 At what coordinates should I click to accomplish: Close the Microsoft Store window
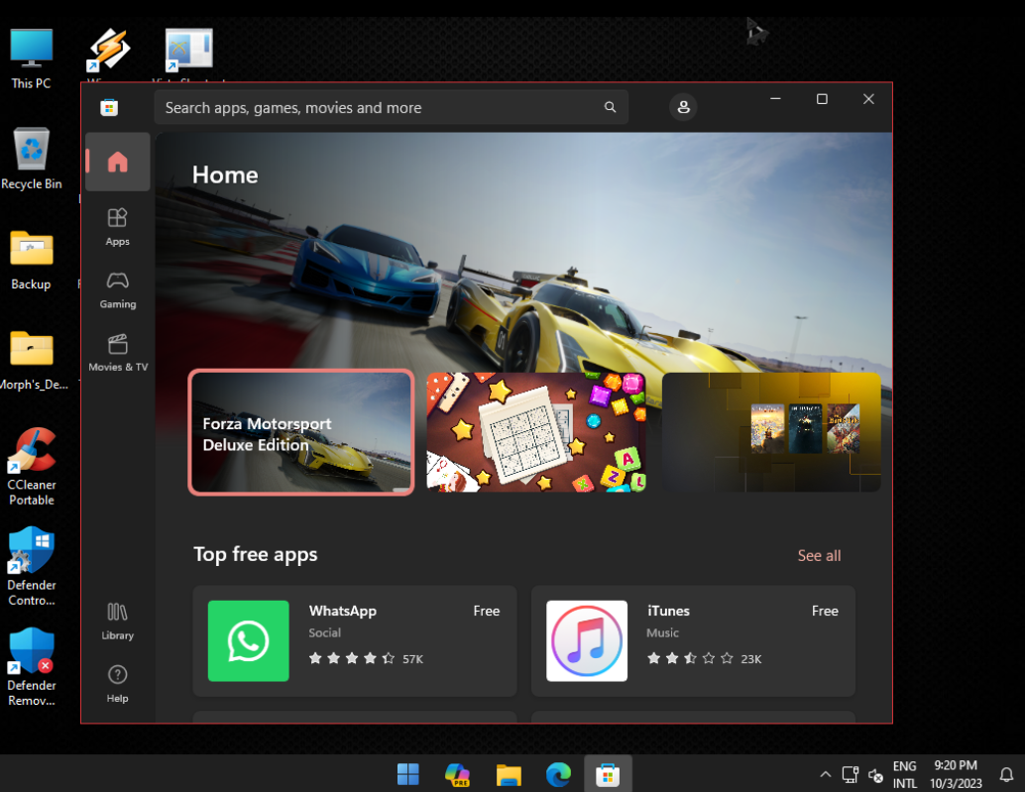[868, 99]
